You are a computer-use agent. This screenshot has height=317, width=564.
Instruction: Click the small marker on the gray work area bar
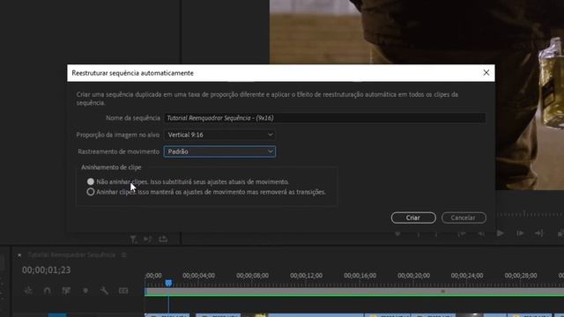tap(442, 291)
